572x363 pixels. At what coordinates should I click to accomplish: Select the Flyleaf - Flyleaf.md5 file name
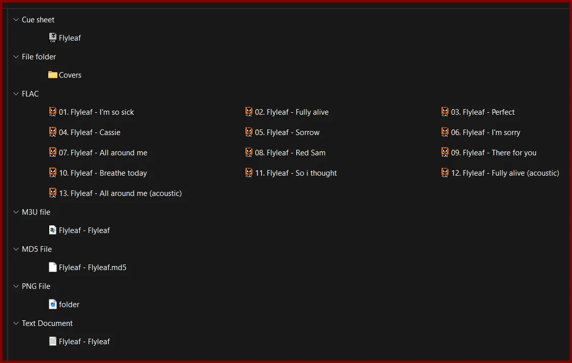click(92, 268)
